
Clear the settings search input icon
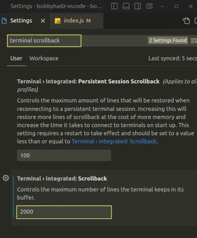[194, 41]
